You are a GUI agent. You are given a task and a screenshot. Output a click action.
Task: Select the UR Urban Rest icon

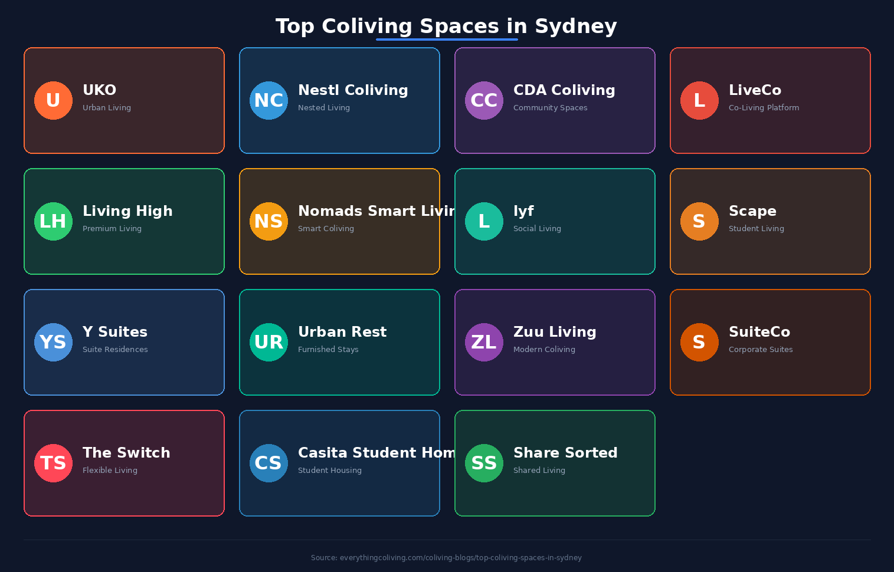click(x=268, y=342)
